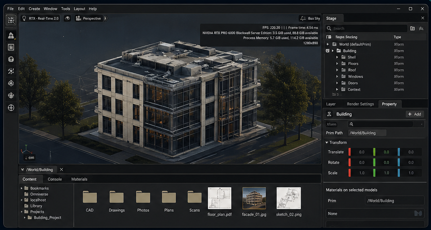Click the Prim Path field showing /World/Building

[x=367, y=133]
